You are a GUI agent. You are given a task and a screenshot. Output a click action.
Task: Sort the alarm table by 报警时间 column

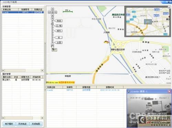tap(110, 87)
